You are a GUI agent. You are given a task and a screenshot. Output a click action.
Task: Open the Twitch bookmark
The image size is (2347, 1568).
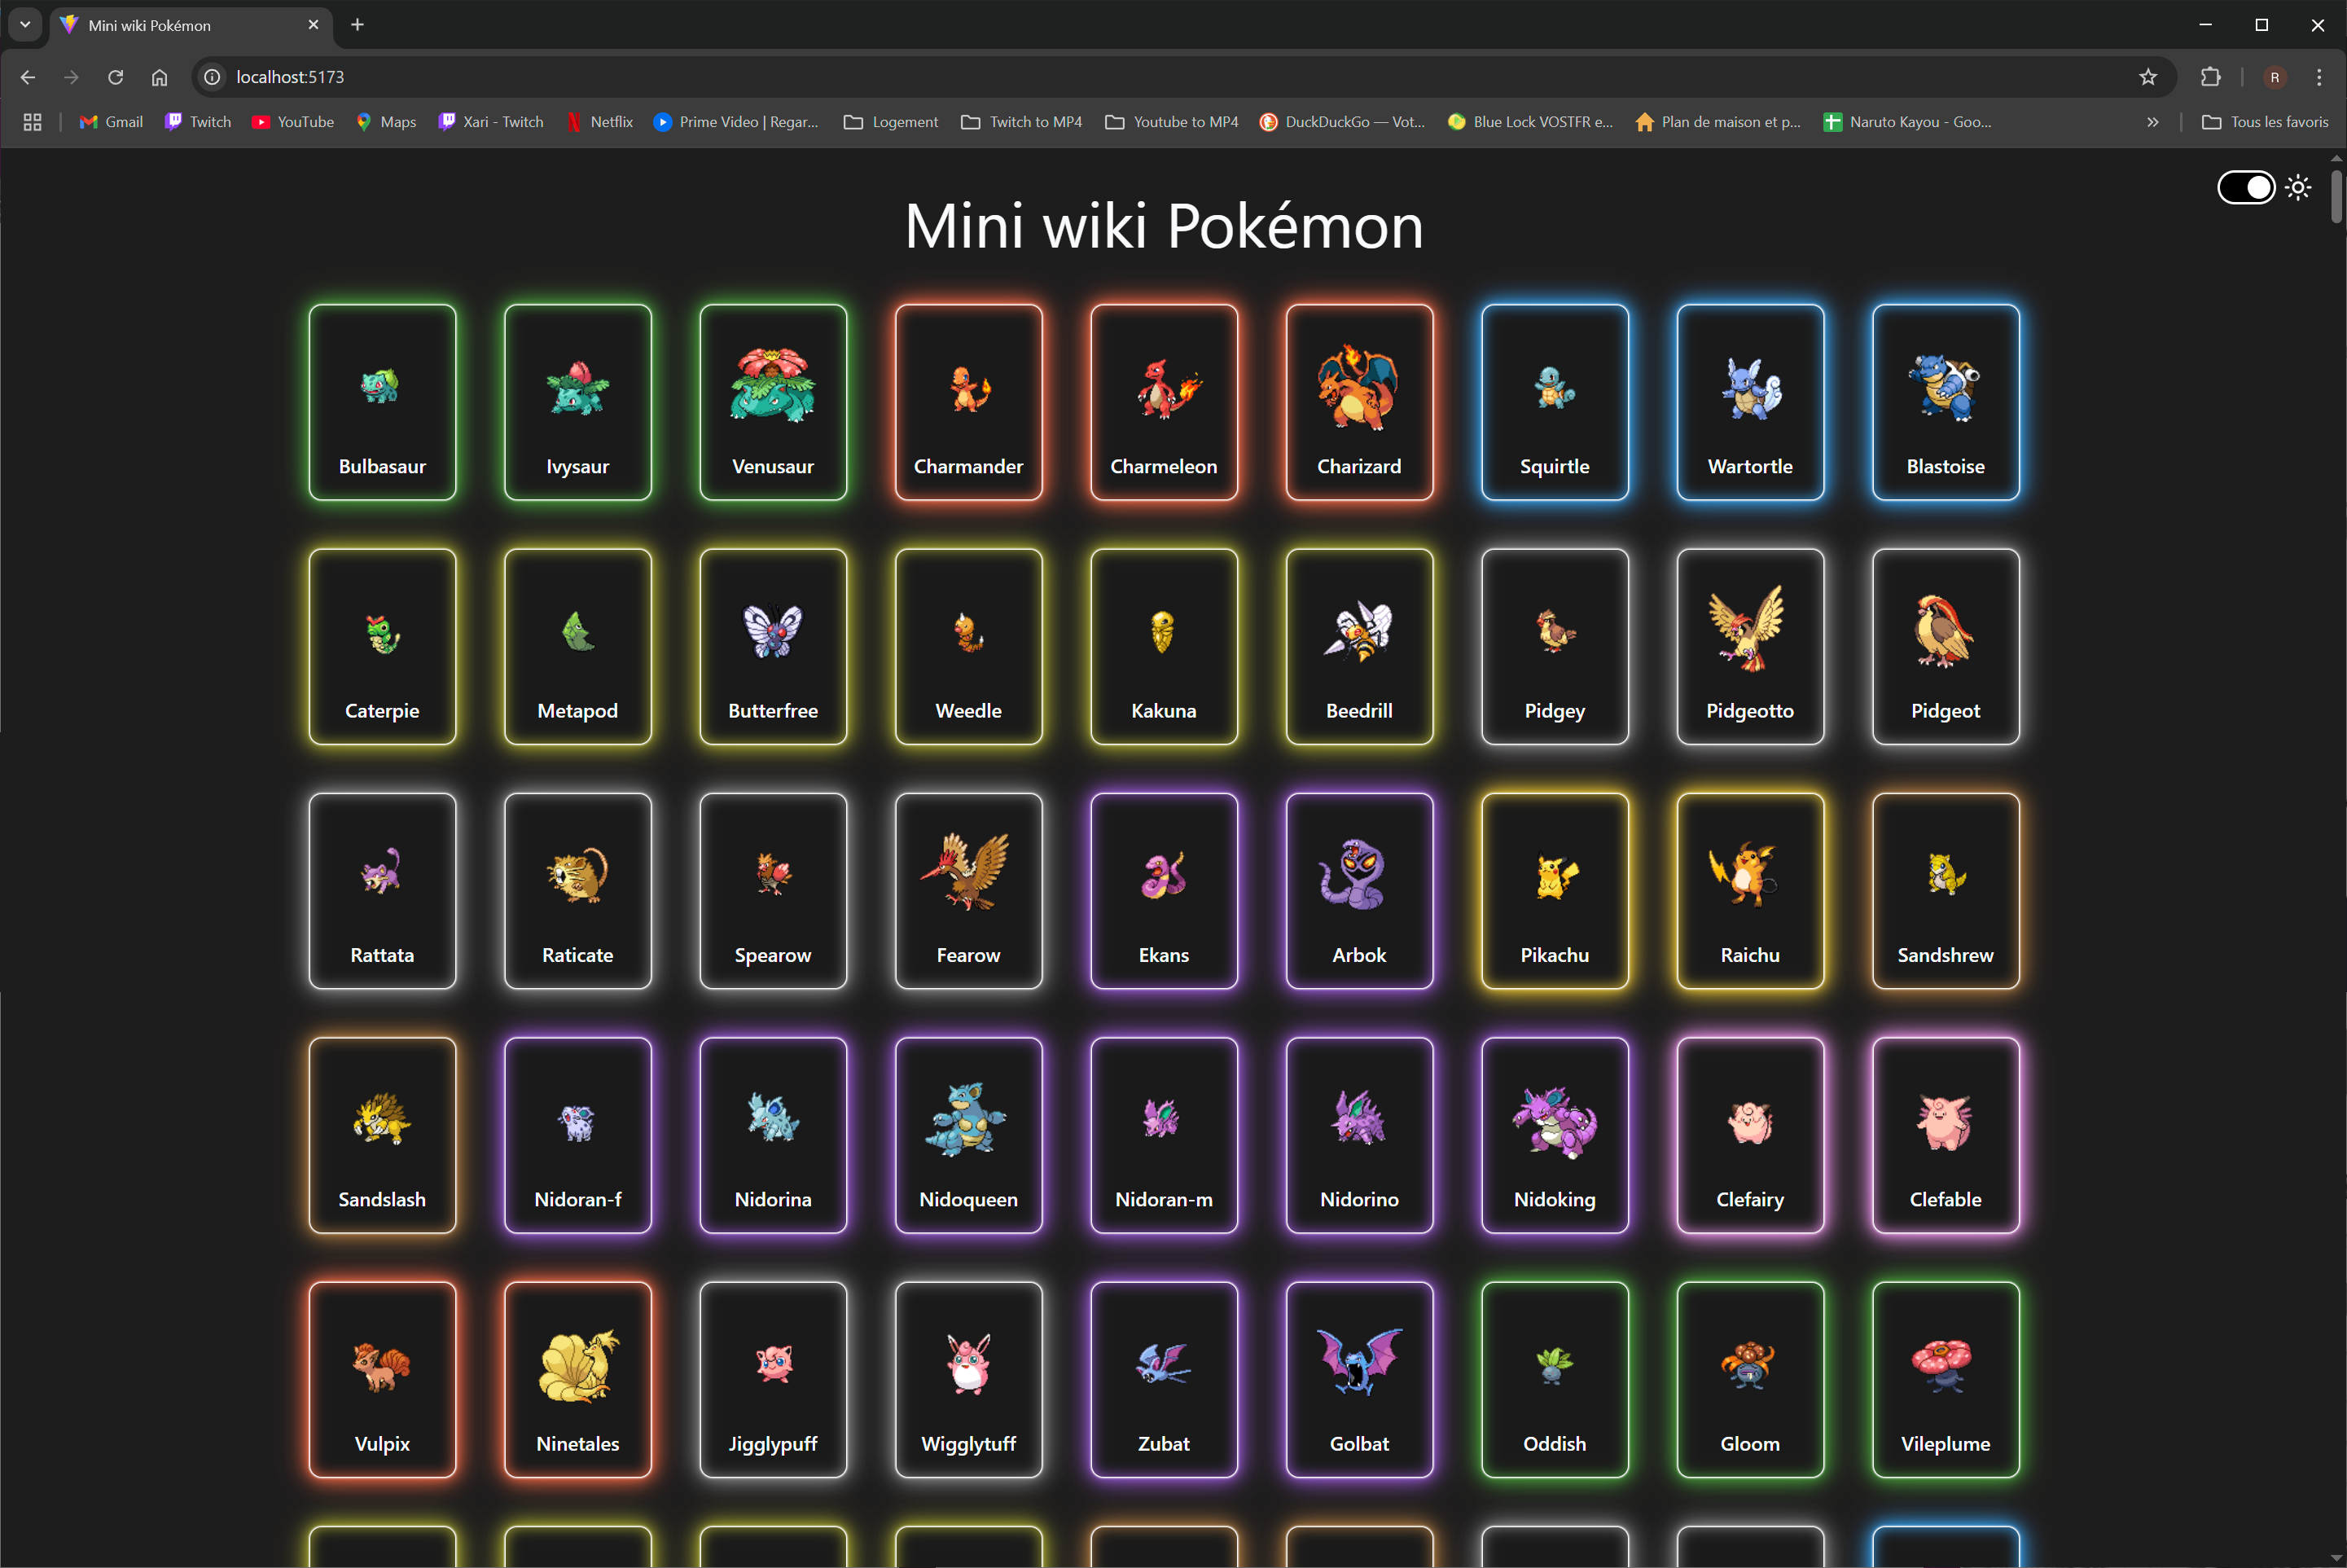click(x=197, y=121)
